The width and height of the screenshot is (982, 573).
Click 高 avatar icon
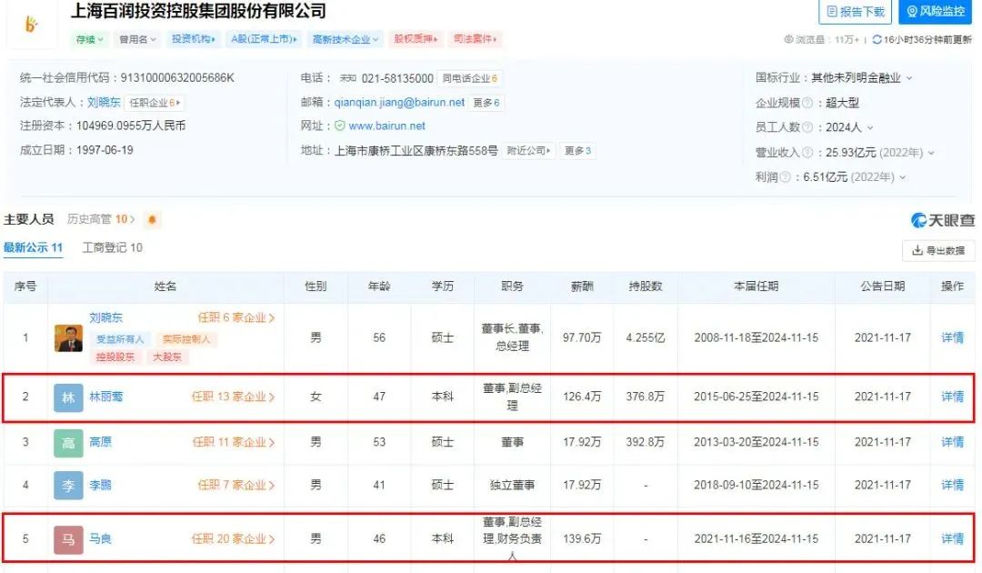(x=68, y=443)
